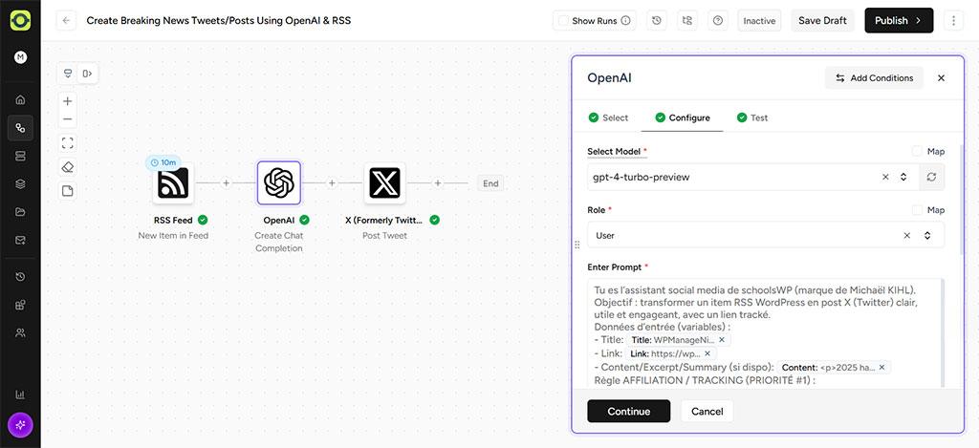Viewport: 979px width, 448px height.
Task: Click the info icon next to Show Runs
Action: [x=625, y=21]
